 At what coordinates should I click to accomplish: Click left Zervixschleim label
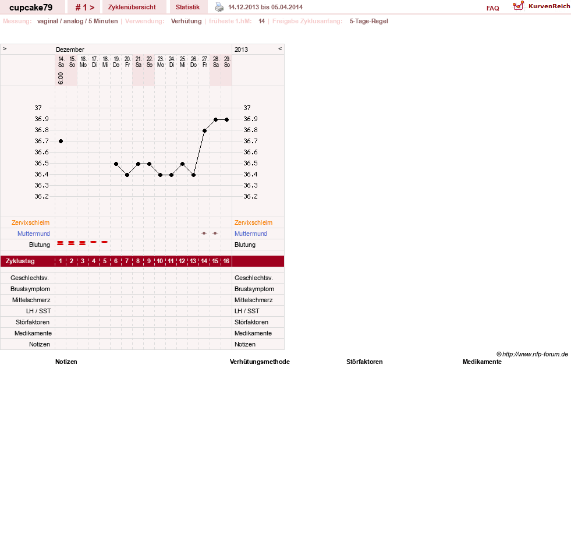coord(31,222)
